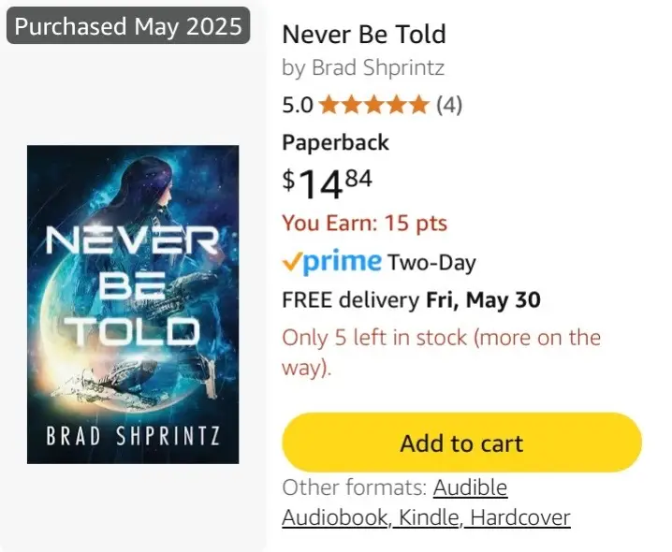Select the Hardcover format link
Screen dimensions: 672x552
click(519, 517)
